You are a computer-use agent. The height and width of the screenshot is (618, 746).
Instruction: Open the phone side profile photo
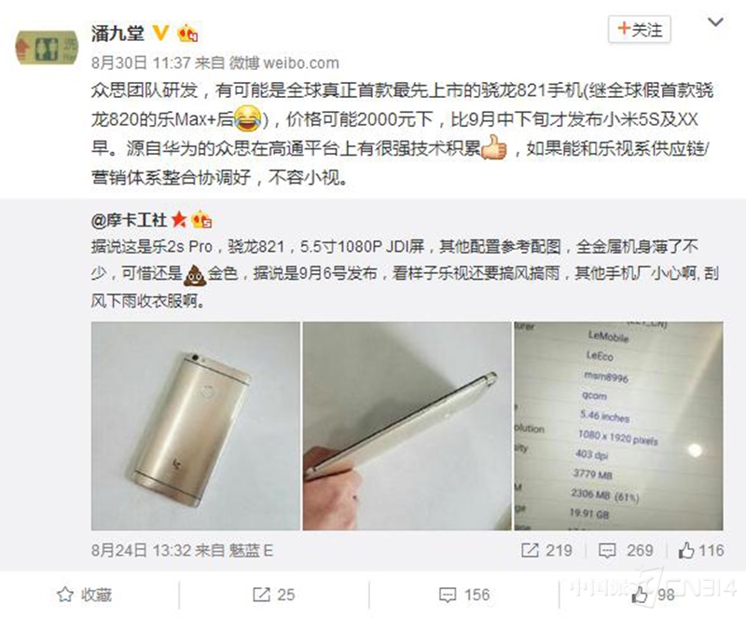pos(407,426)
